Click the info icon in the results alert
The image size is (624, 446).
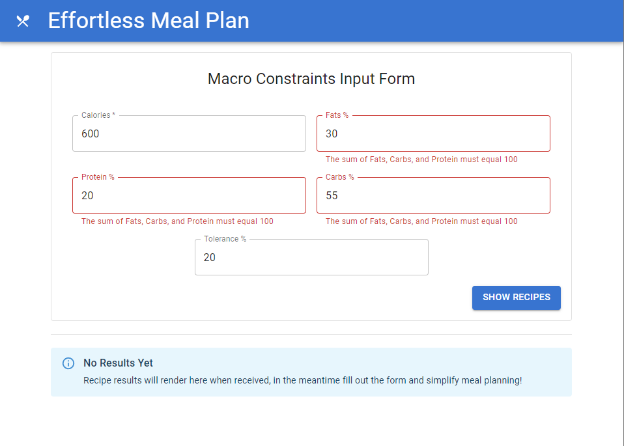pyautogui.click(x=68, y=363)
